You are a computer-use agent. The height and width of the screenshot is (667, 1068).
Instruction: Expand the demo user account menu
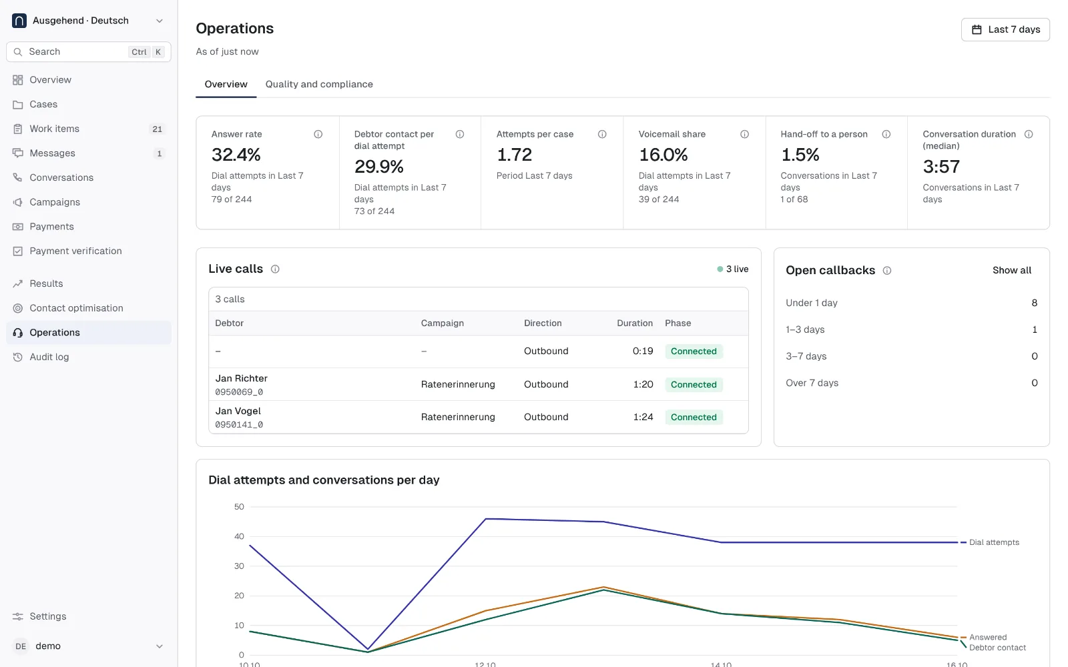coord(89,646)
